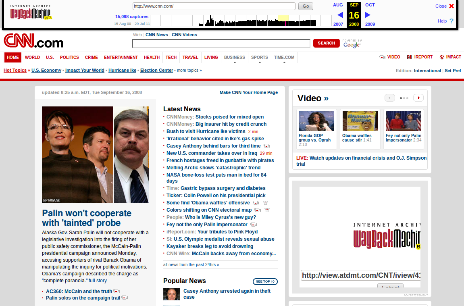Click Set Pref edition link
The width and height of the screenshot is (464, 306).
[453, 71]
